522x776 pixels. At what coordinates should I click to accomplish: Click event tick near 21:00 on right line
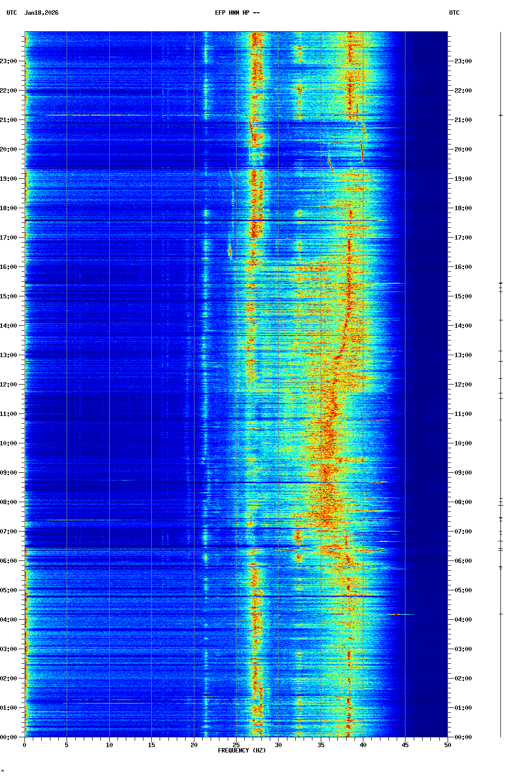(x=500, y=115)
